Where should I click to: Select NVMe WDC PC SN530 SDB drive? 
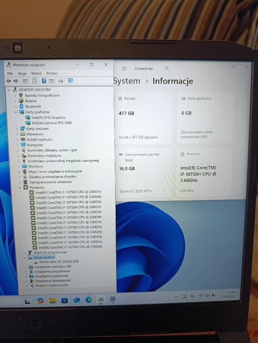coord(59,262)
